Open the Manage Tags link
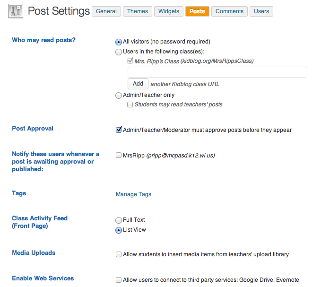 133,194
